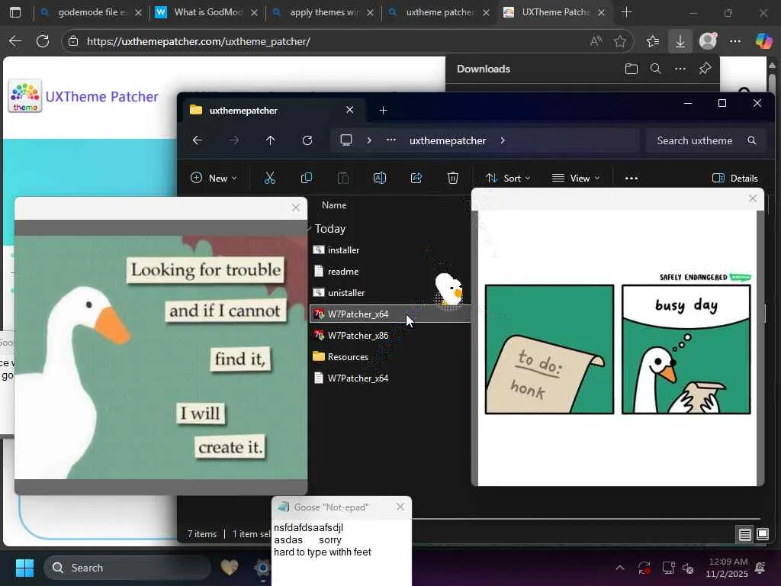781x586 pixels.
Task: Expand chevron after uxthemepatcher in address bar
Action: [x=503, y=140]
